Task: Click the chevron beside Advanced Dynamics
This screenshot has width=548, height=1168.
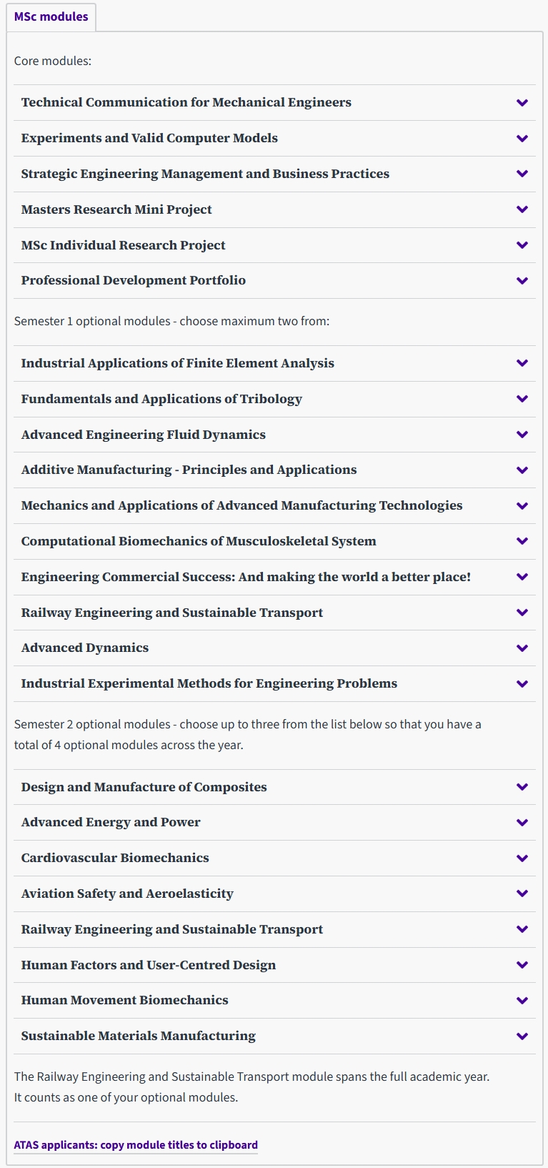Action: click(522, 648)
